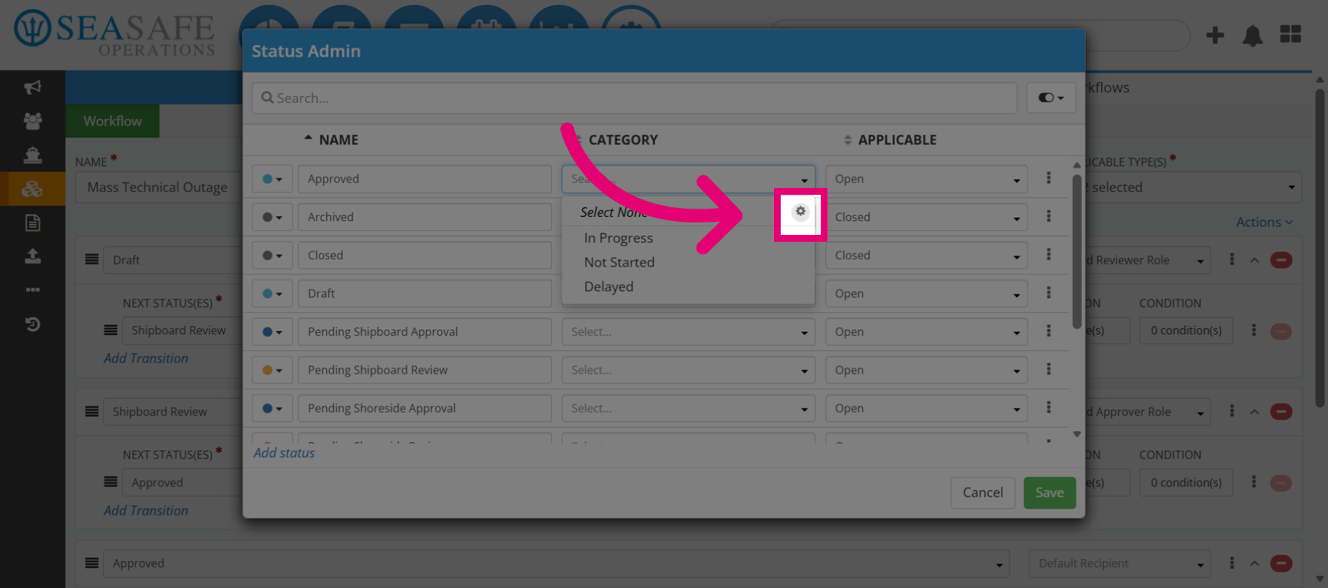Open color picker for Approved status
Image resolution: width=1328 pixels, height=588 pixels.
coord(273,179)
